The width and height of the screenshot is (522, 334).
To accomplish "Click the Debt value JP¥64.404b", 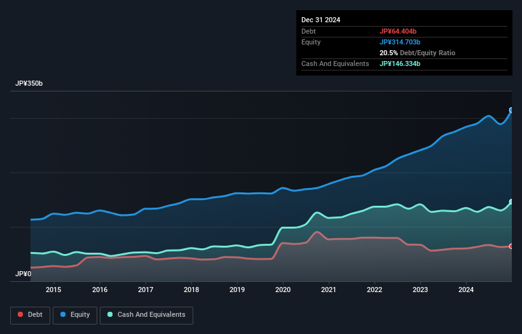I will coord(398,31).
